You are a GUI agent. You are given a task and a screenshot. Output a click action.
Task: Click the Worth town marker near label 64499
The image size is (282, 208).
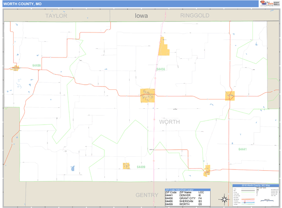pos(126,166)
